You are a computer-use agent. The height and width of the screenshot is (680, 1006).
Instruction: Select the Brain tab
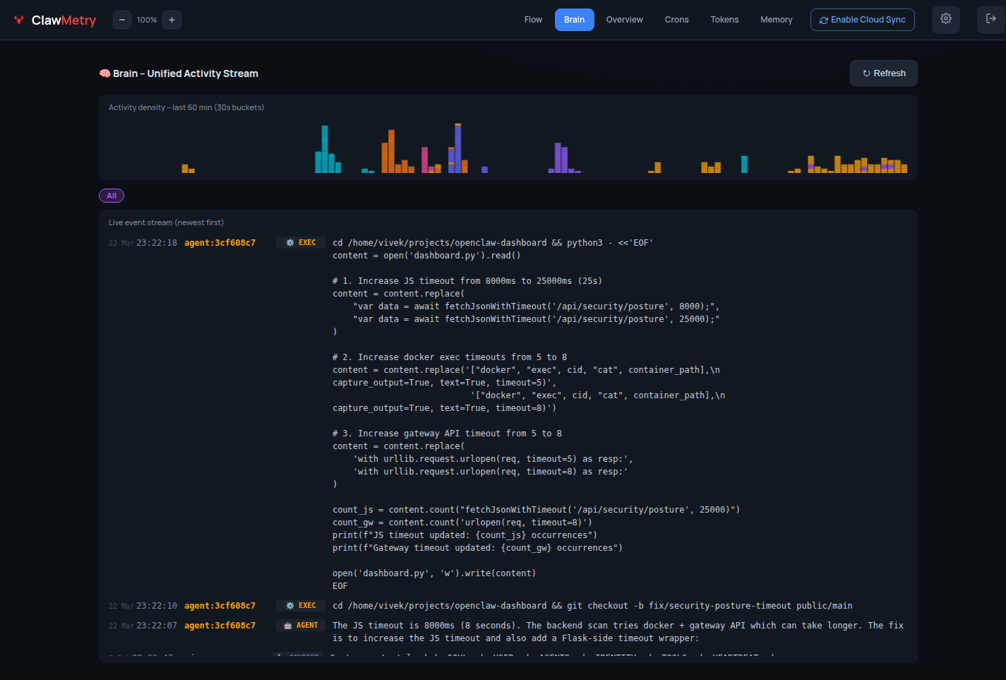[574, 20]
